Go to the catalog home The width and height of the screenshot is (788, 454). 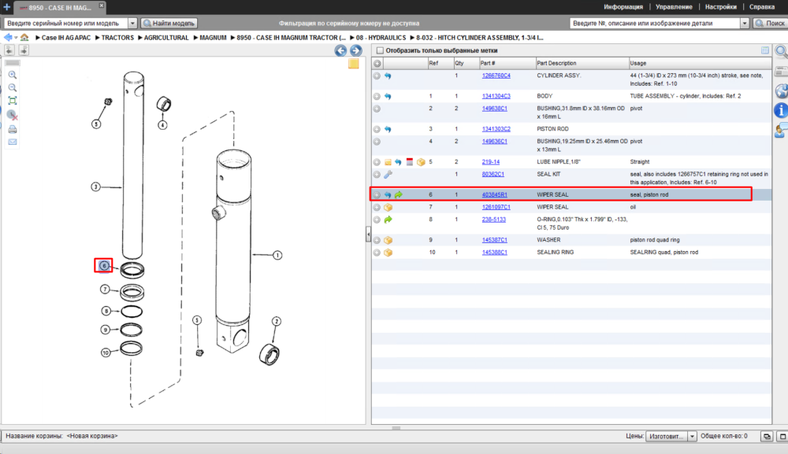click(x=24, y=38)
